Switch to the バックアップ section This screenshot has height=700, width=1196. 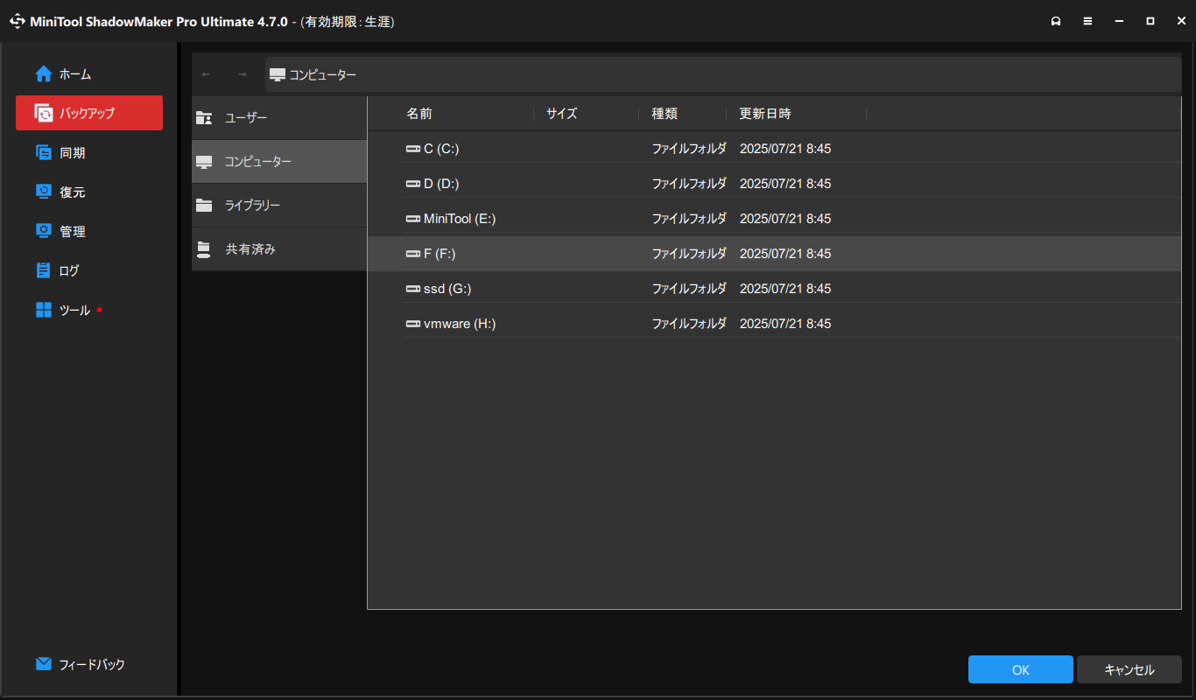89,113
